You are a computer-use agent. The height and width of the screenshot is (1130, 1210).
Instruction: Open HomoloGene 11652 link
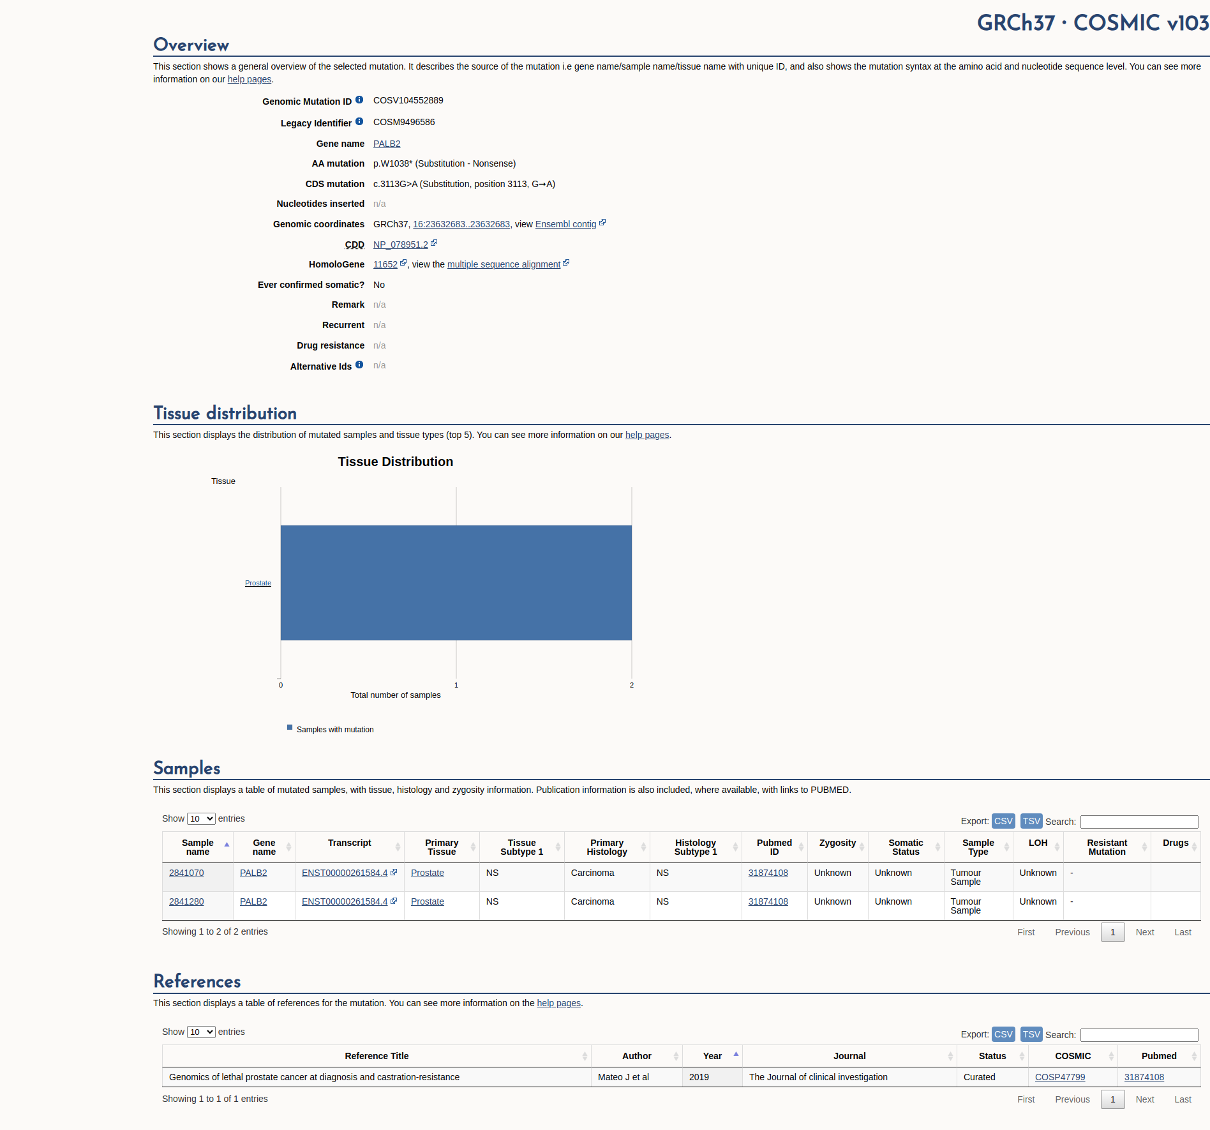(x=385, y=264)
